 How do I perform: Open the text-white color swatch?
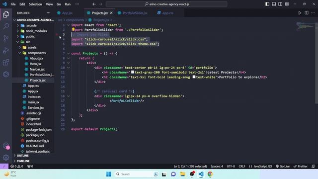pos(194,77)
